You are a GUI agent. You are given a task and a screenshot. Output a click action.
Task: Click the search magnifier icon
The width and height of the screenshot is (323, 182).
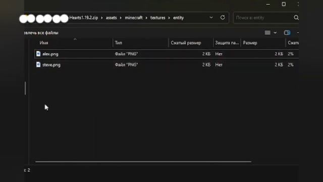click(x=296, y=18)
